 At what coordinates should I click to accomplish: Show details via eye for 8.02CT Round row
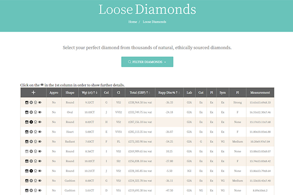point(40,122)
